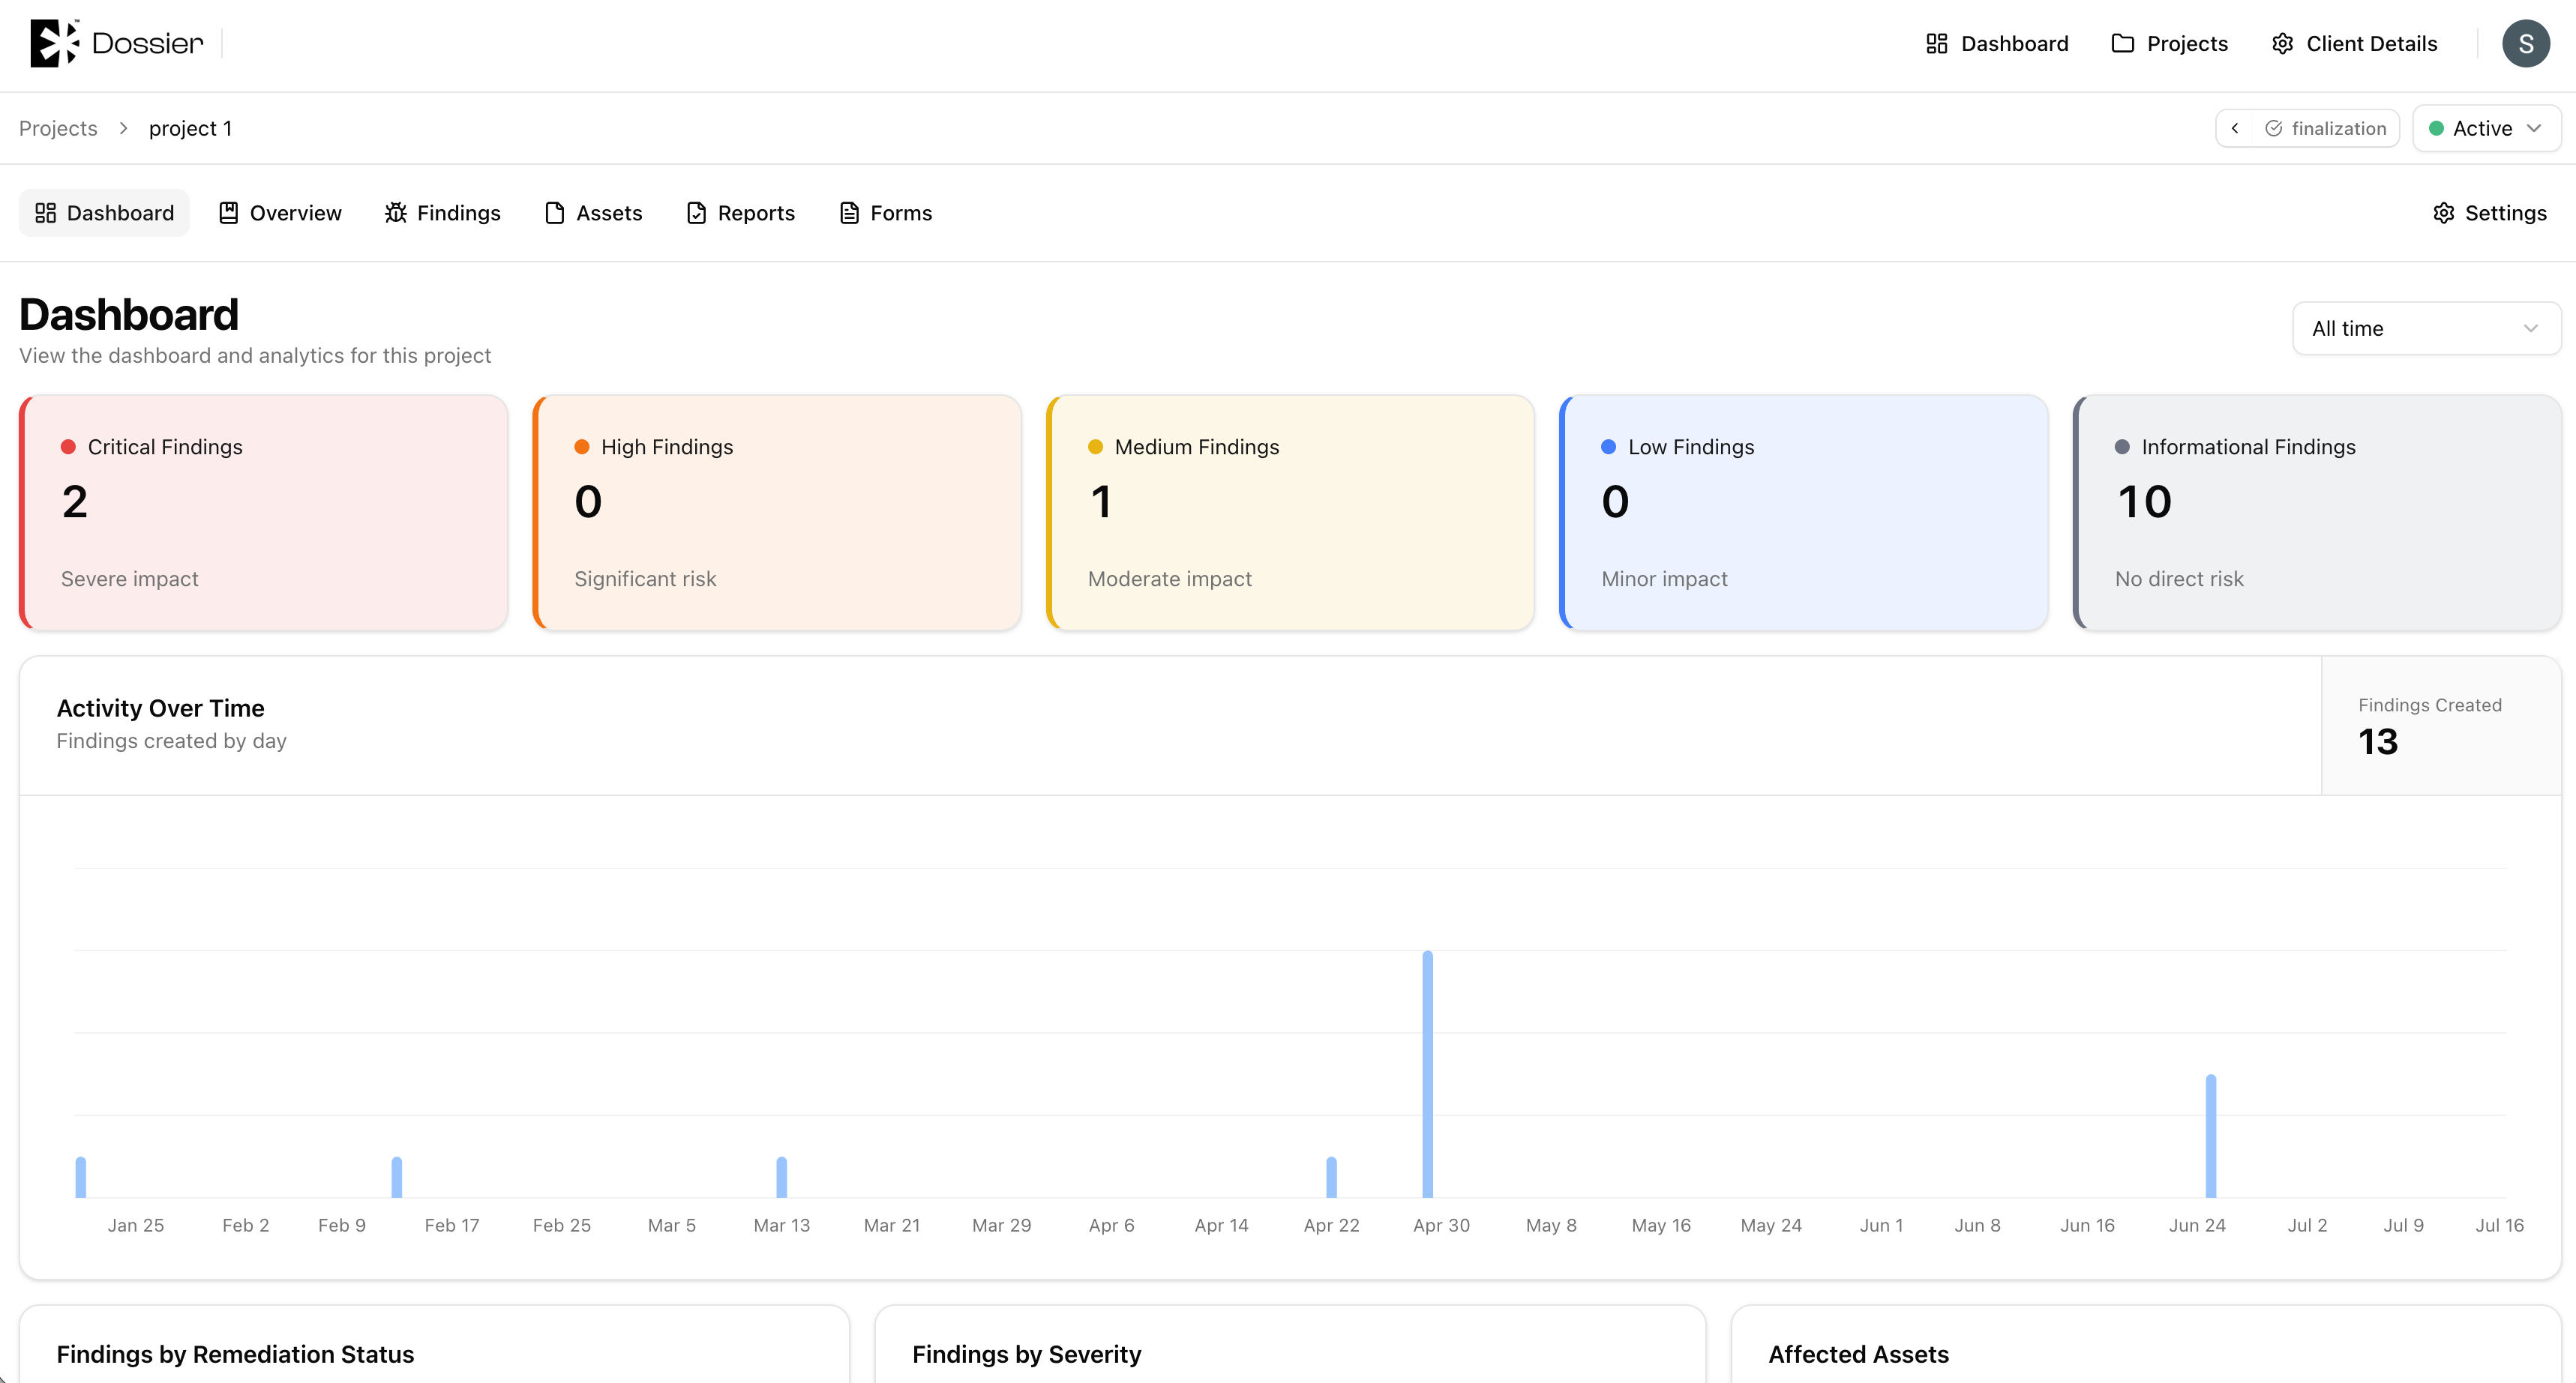Viewport: 2576px width, 1383px height.
Task: Click the Affected Assets heading
Action: (1858, 1354)
